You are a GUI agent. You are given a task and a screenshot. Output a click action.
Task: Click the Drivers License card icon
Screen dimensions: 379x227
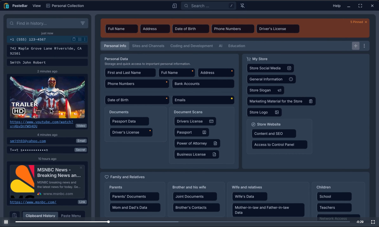pos(211,121)
